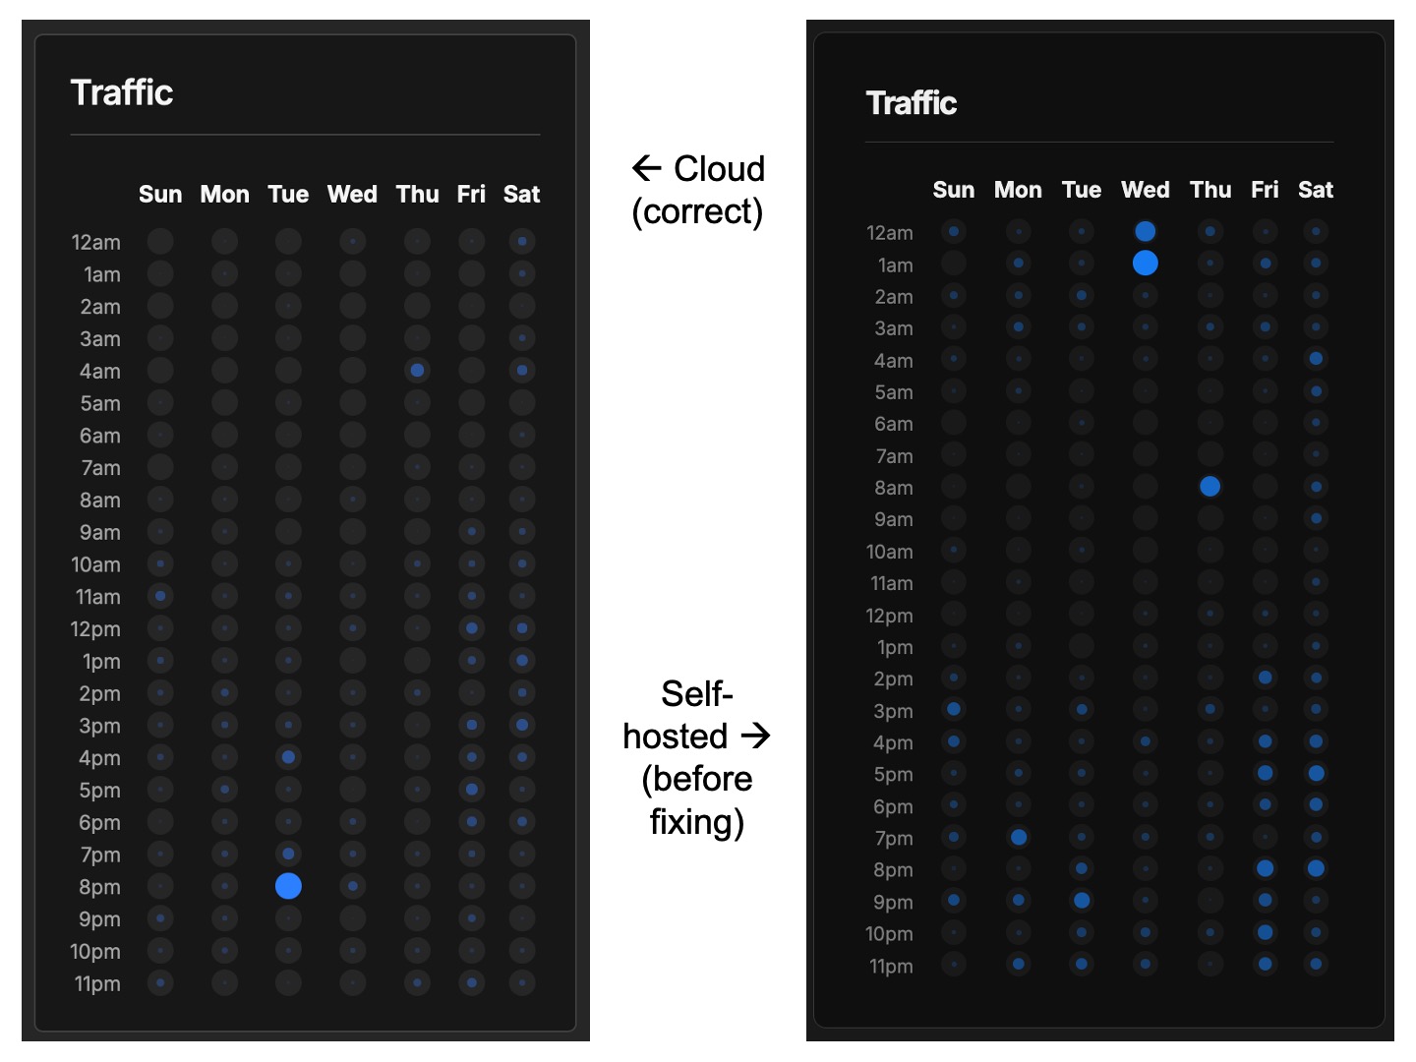Click the Traffic title on the Self-hosted chart

912,102
